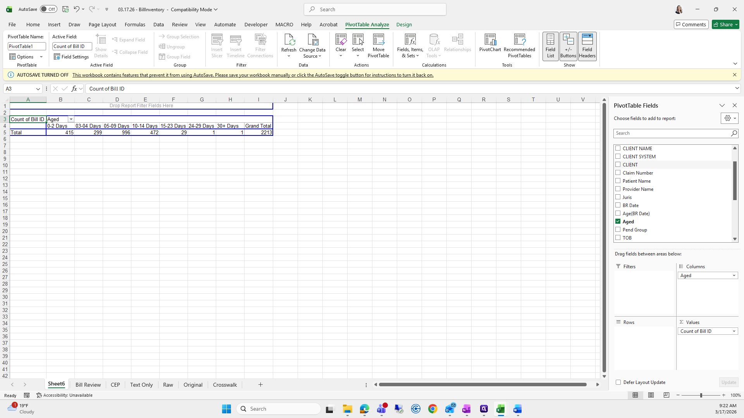Open the PivotChart tool
Screen dimensions: 744x418
click(490, 40)
